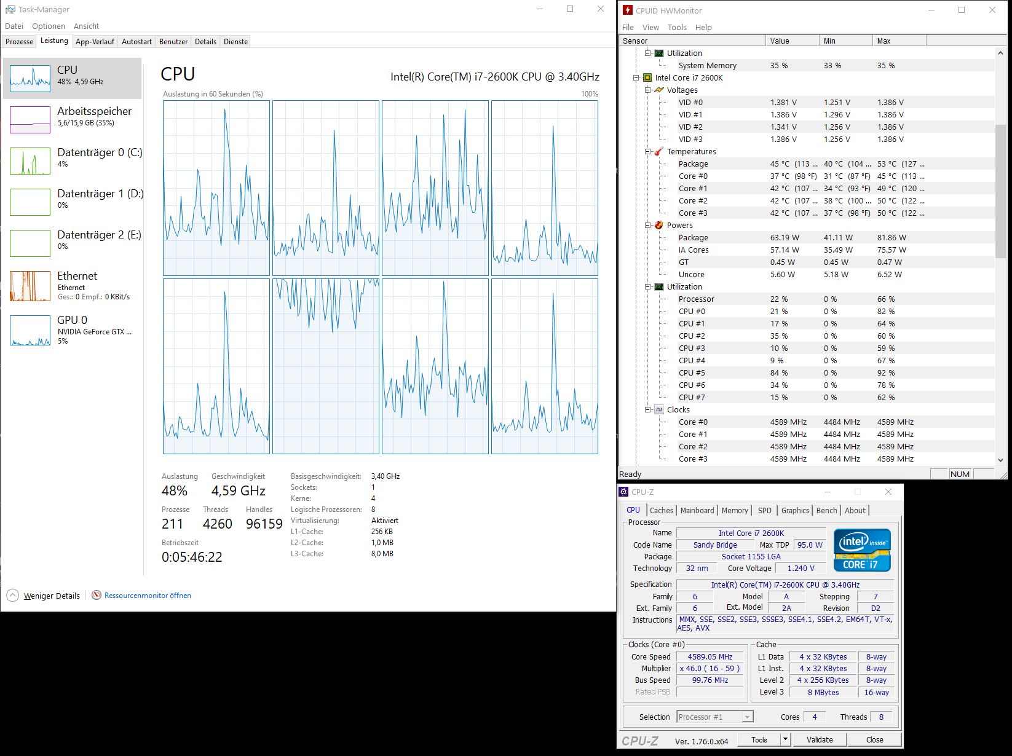
Task: Click the Ressourcenmonitor öffnen link
Action: pyautogui.click(x=148, y=596)
